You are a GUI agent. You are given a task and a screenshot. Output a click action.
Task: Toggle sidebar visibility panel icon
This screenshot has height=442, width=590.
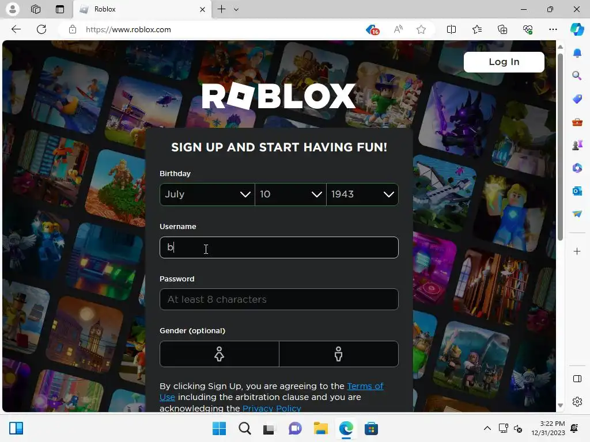pyautogui.click(x=577, y=379)
